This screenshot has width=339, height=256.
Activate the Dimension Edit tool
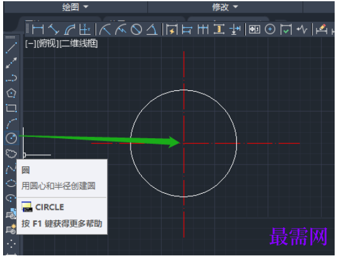(x=321, y=29)
